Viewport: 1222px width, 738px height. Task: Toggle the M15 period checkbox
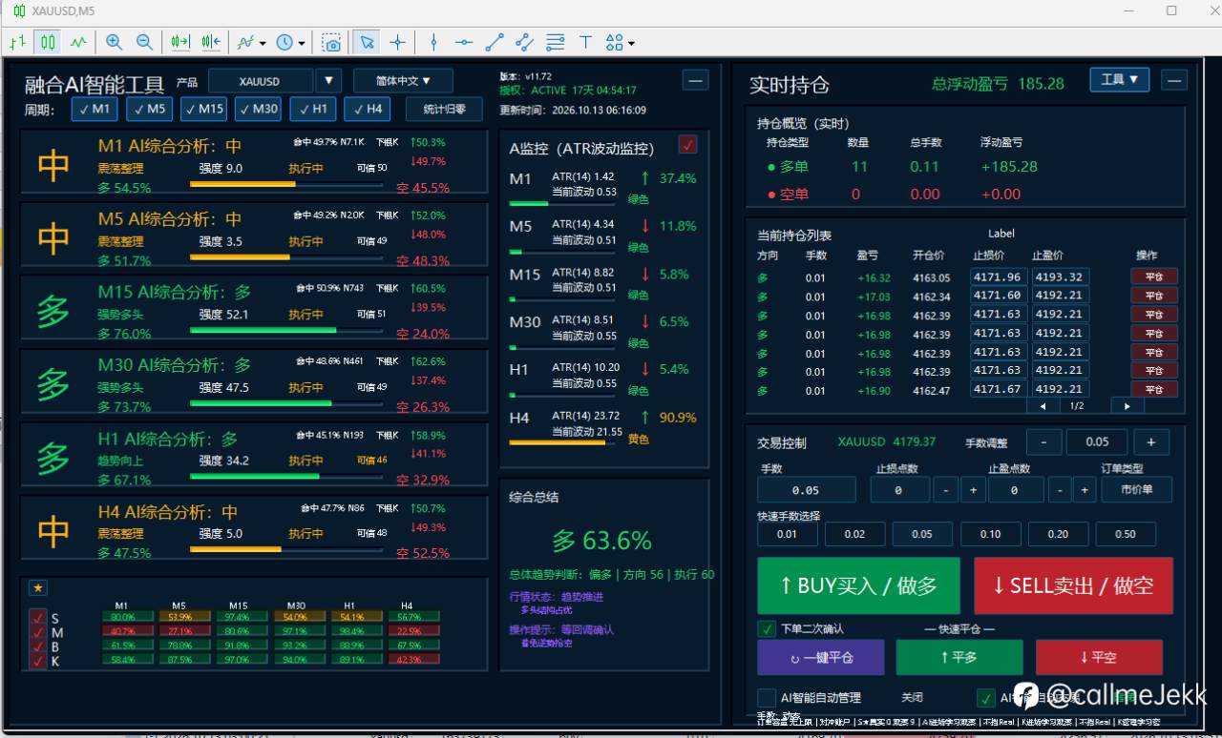pyautogui.click(x=203, y=109)
